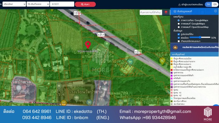The width and height of the screenshot is (219, 123).
Task: Open the login/register link
Action: (x=191, y=4)
